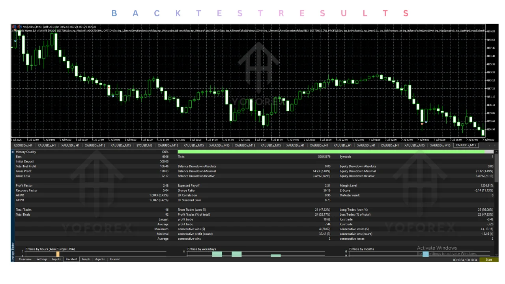Click the History Quality 100% value
Screen dimensions: 505x284
point(165,152)
